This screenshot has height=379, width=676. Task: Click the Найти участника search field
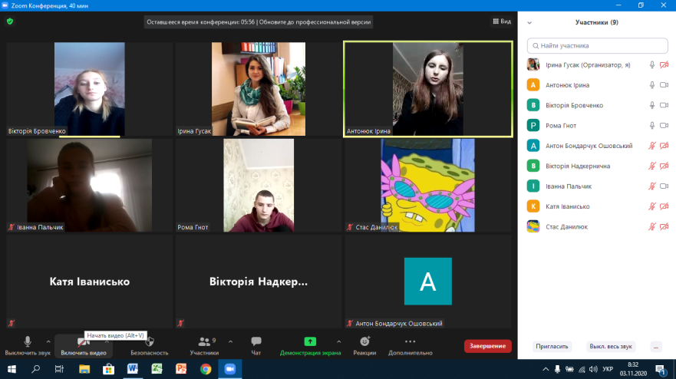point(597,46)
